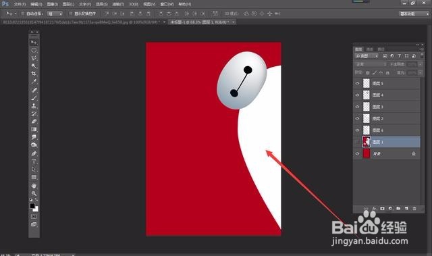The image size is (432, 256).
Task: Open the workspace 基本功能 dropdown
Action: 414,14
